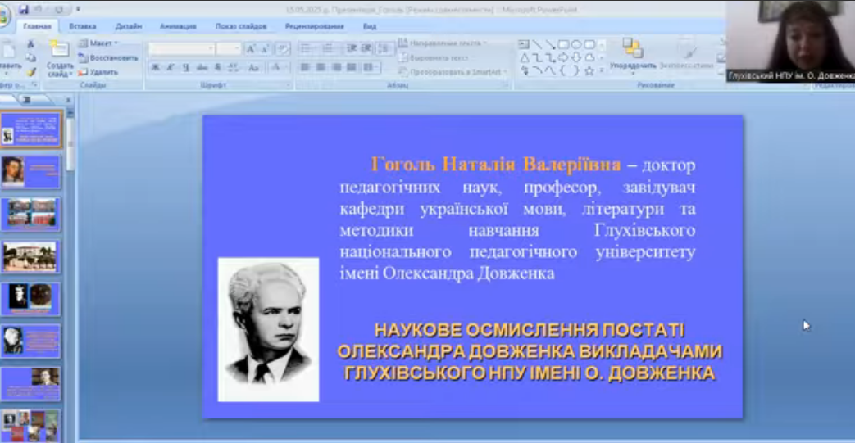
Task: Select the Text Box shape in gallery
Action: (524, 44)
